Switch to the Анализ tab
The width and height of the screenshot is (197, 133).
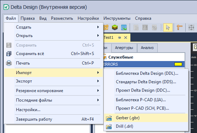tap(147, 48)
